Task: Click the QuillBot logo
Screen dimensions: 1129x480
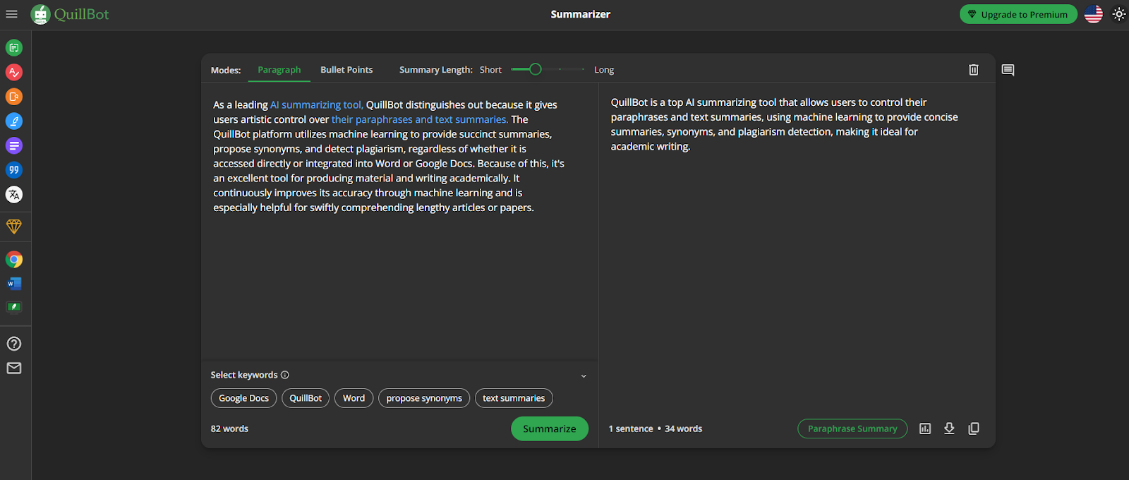Action: (70, 14)
